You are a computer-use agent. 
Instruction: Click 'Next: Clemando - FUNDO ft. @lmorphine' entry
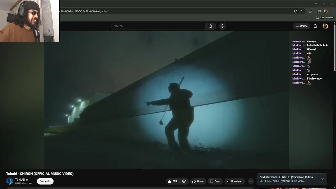(x=288, y=177)
